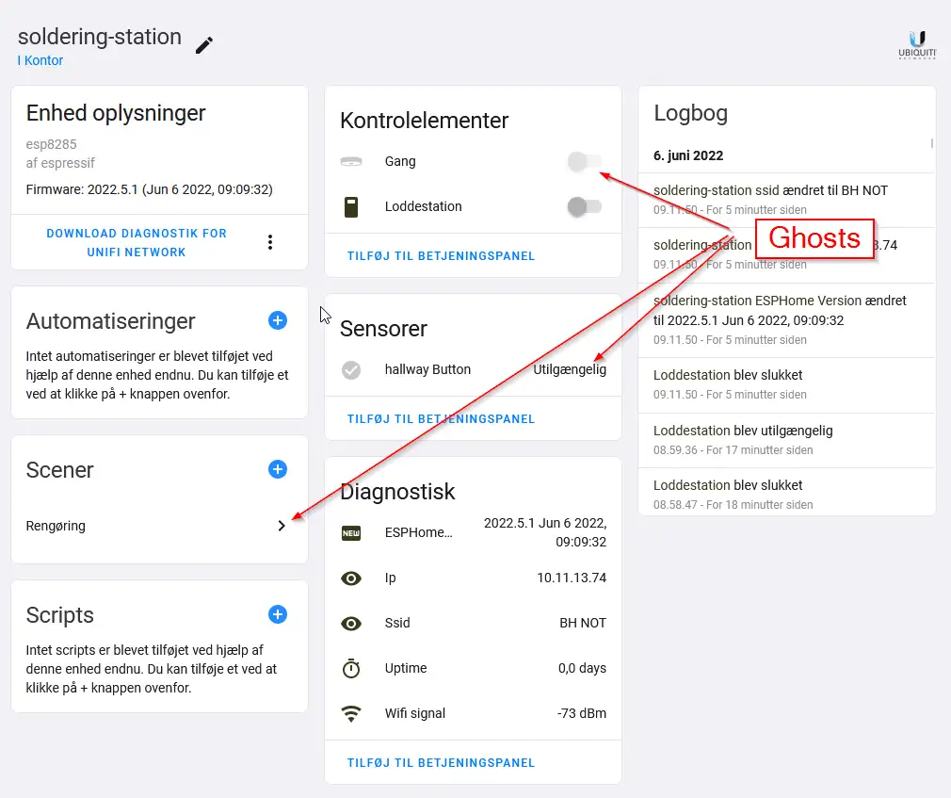Open the Uptime value 0,0 days

pos(582,668)
